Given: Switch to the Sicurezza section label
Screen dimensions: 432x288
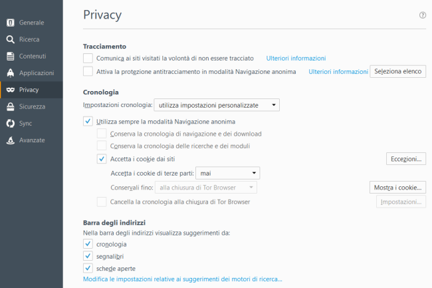Looking at the screenshot, I should click(32, 106).
